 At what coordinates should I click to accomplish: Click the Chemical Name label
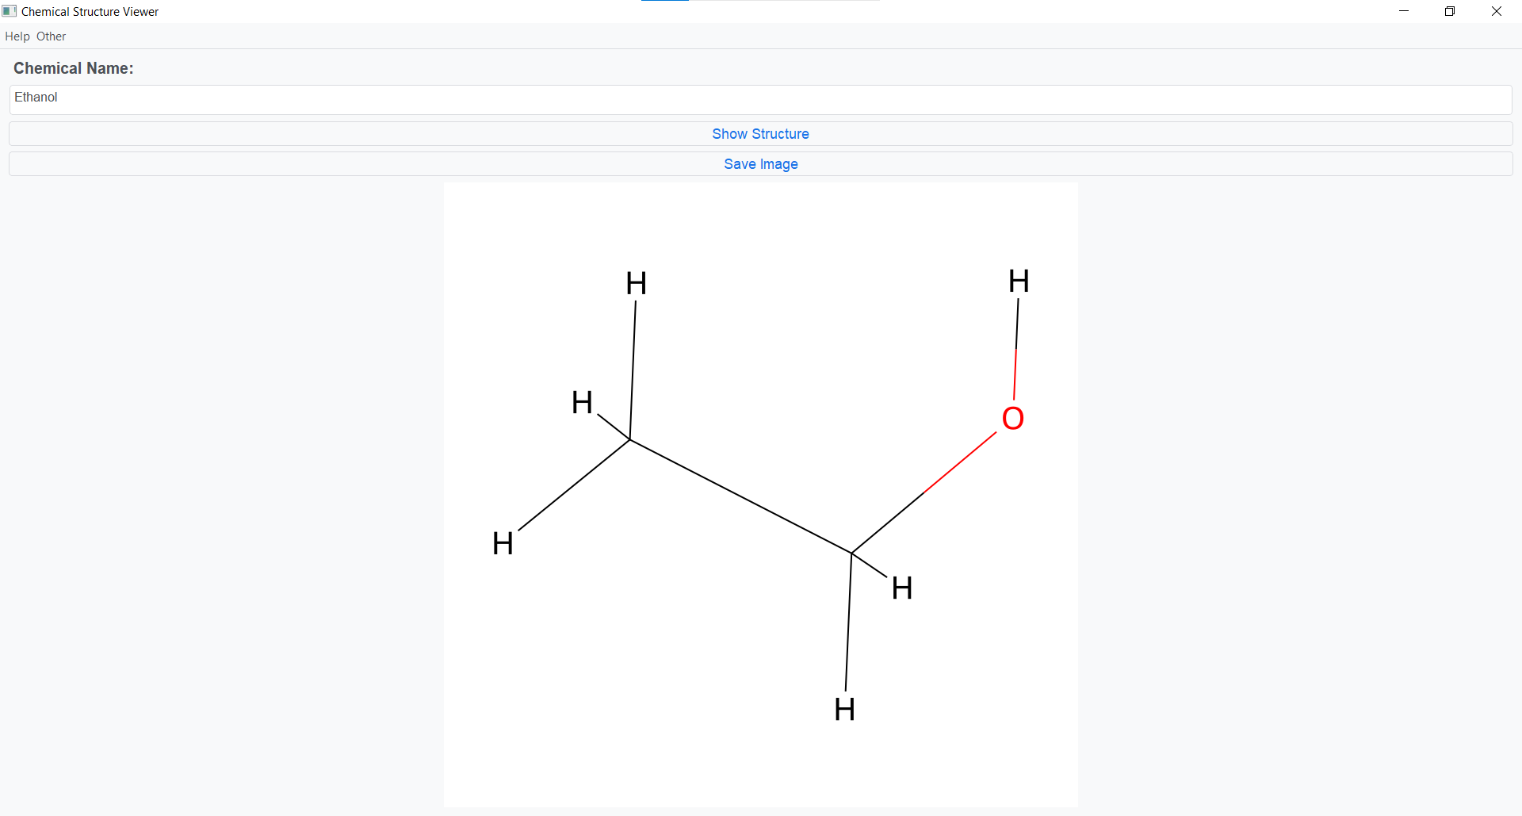[x=73, y=68]
